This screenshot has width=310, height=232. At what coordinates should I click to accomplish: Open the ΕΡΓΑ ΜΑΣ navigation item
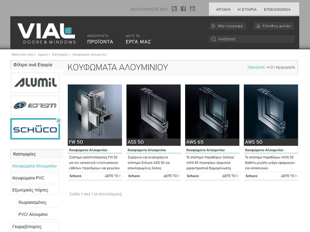point(138,39)
